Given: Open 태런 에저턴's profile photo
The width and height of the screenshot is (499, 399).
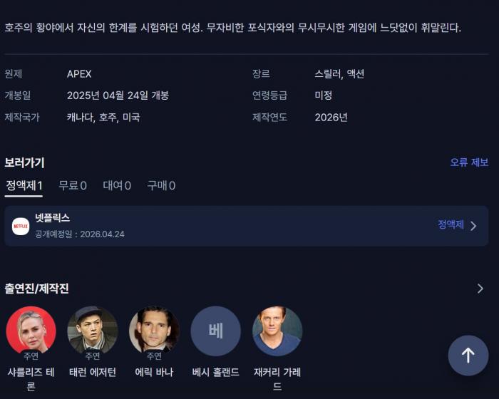Looking at the screenshot, I should pyautogui.click(x=93, y=331).
